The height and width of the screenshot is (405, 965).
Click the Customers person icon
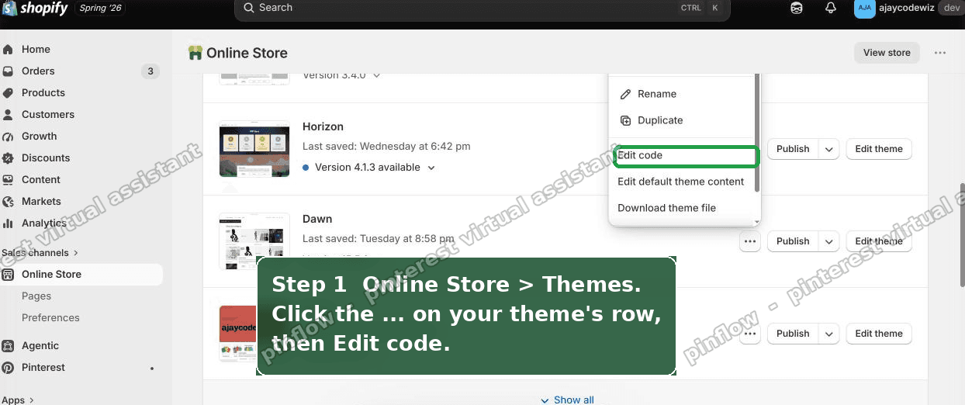[9, 114]
